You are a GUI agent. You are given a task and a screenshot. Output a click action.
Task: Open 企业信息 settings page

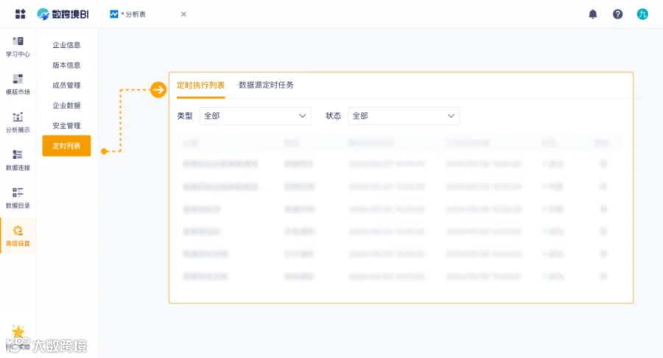coord(66,45)
